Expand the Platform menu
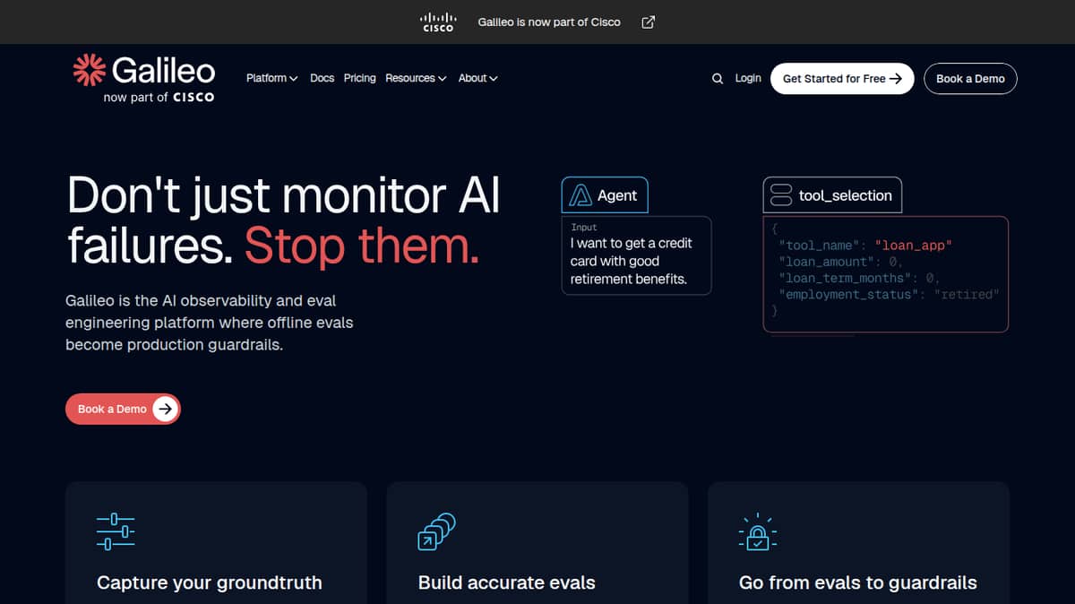Viewport: 1075px width, 604px height. (272, 79)
